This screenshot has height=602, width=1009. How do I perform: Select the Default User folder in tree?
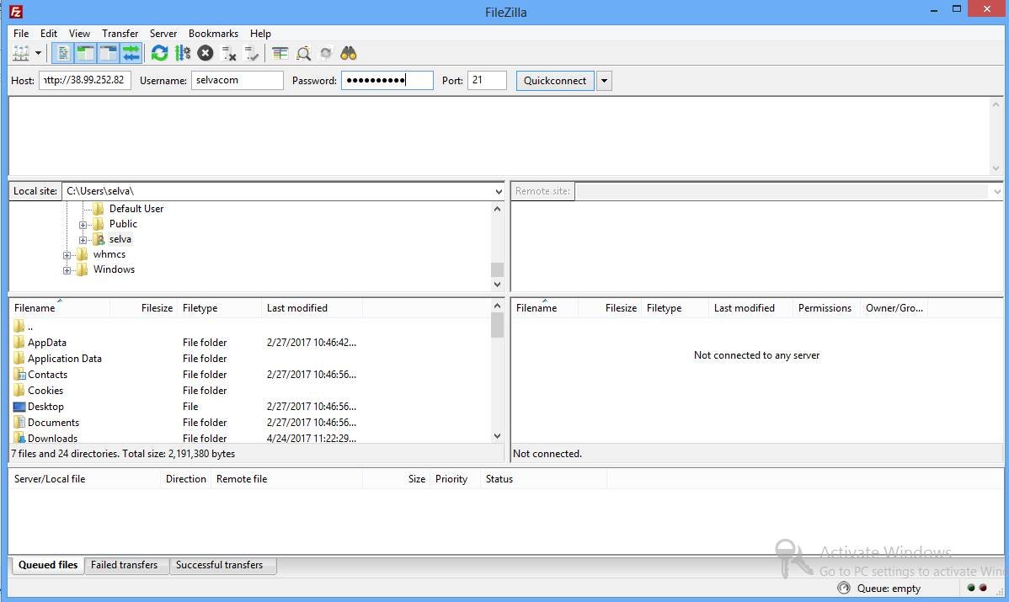click(x=136, y=209)
